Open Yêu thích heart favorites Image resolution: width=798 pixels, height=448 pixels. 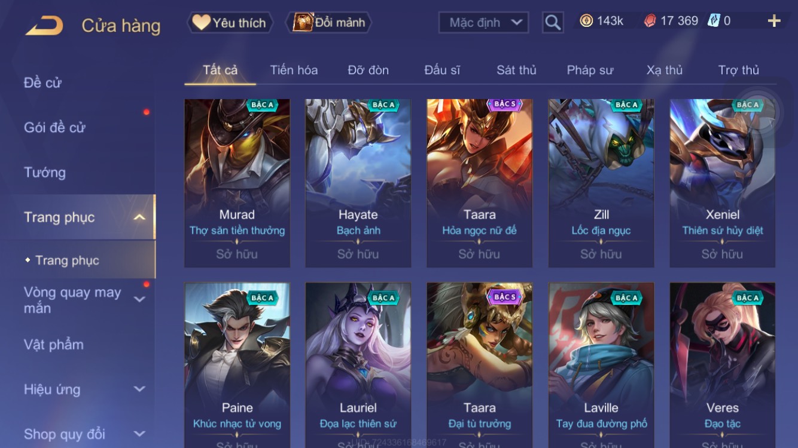pyautogui.click(x=230, y=23)
